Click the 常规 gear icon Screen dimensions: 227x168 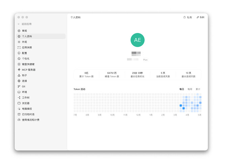19,31
